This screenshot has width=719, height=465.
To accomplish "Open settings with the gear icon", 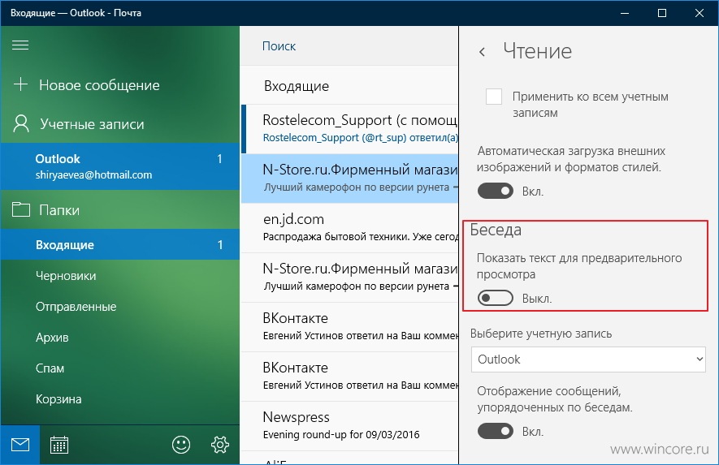I will point(220,445).
